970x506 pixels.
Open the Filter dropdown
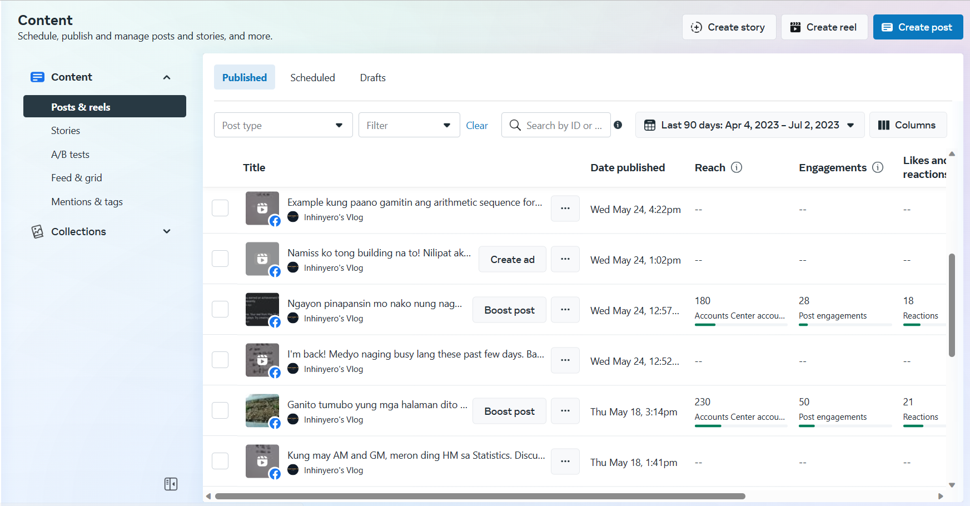pyautogui.click(x=409, y=125)
